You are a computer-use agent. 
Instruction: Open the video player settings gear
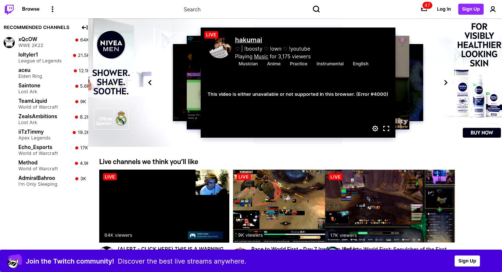click(375, 128)
